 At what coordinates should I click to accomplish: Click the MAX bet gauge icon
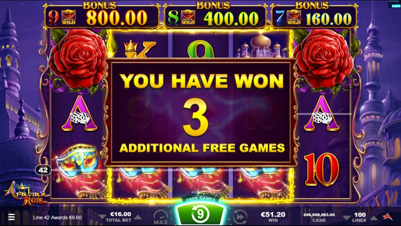tap(161, 217)
